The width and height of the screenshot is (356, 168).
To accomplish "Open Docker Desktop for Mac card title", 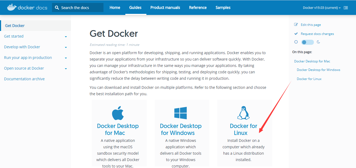I will pos(118,129).
